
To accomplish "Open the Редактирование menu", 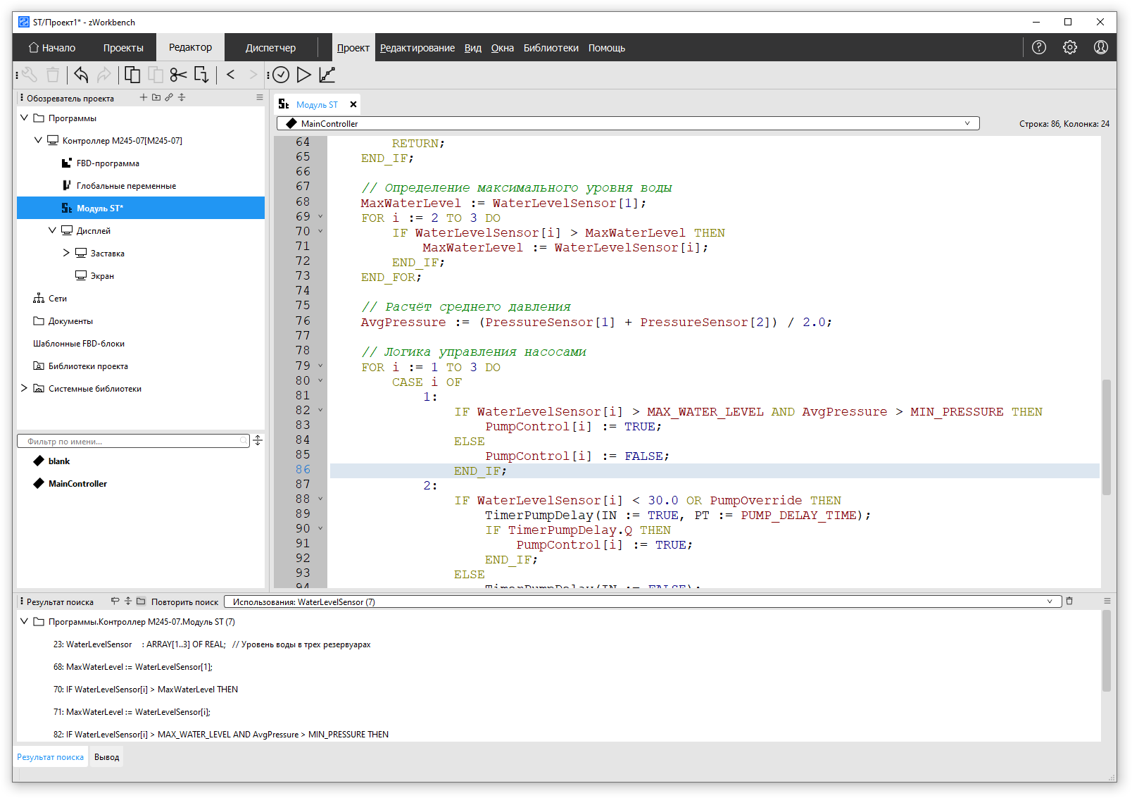I will click(x=417, y=48).
